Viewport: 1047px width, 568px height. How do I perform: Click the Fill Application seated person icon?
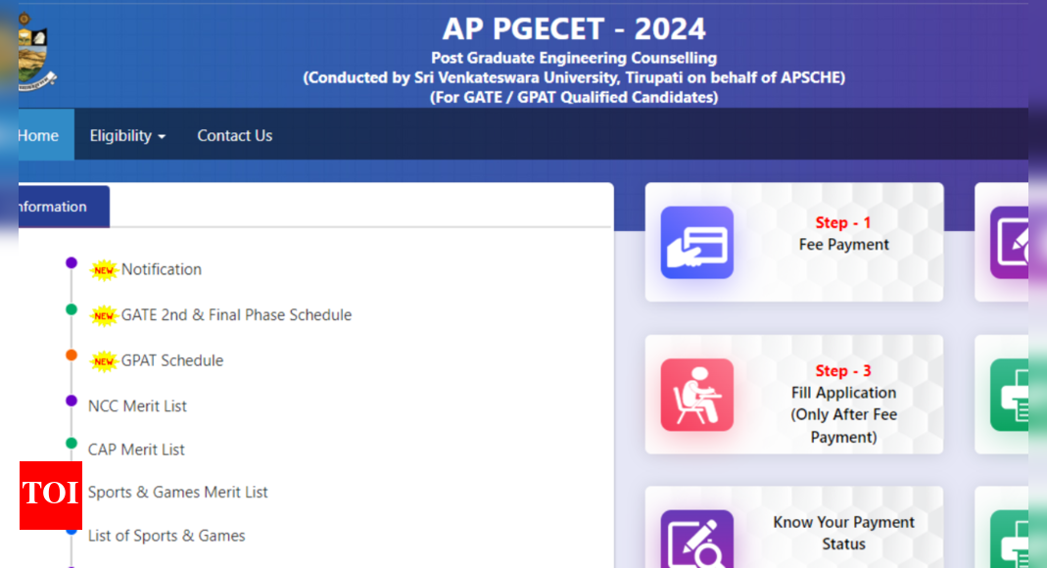[697, 395]
